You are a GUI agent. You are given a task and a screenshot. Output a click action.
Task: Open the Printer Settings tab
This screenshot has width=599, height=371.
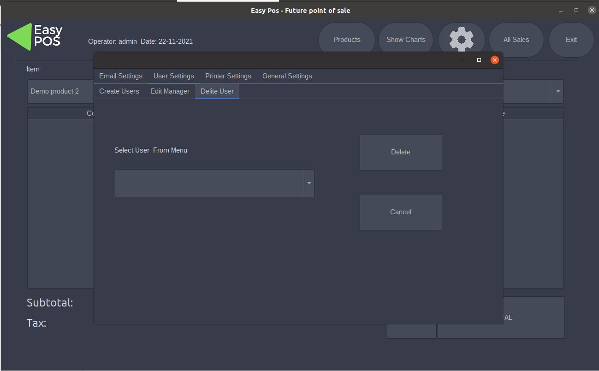(x=228, y=76)
